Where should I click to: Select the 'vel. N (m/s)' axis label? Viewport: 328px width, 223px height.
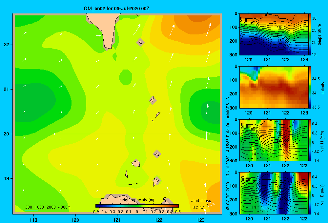tap(322, 141)
